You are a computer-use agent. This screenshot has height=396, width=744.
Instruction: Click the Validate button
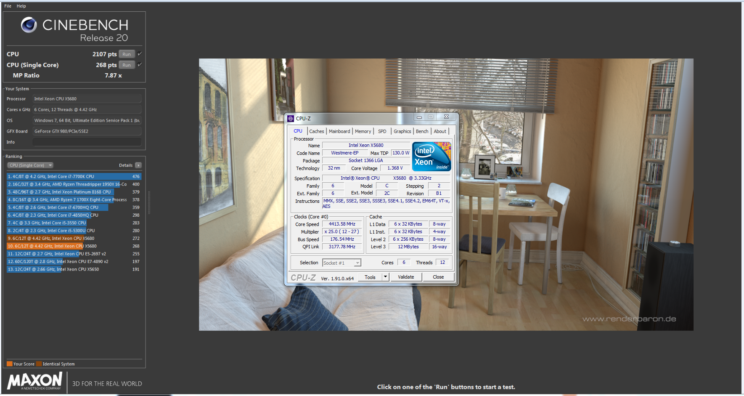coord(406,277)
